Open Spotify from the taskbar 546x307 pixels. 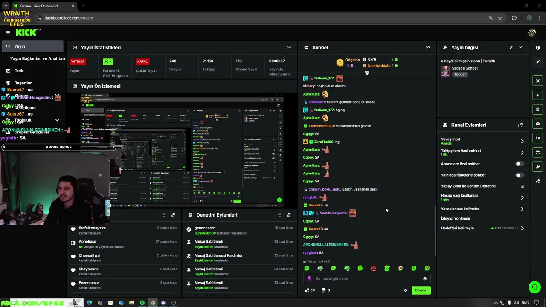coord(142,303)
